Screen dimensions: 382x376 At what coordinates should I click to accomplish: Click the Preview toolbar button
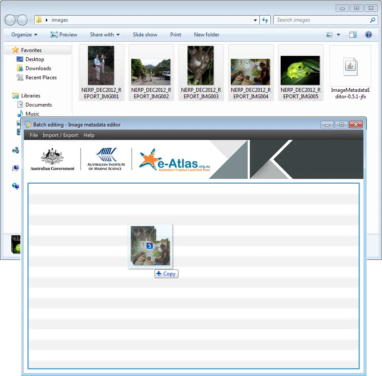point(64,35)
